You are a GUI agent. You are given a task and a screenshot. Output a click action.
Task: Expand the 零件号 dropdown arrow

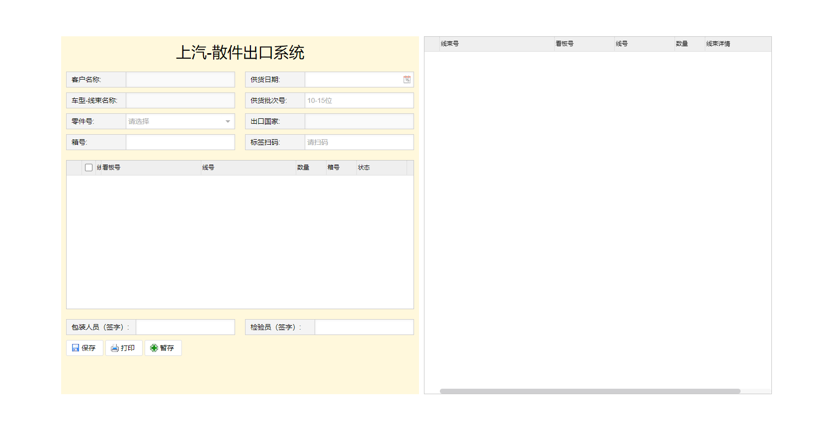(x=228, y=121)
